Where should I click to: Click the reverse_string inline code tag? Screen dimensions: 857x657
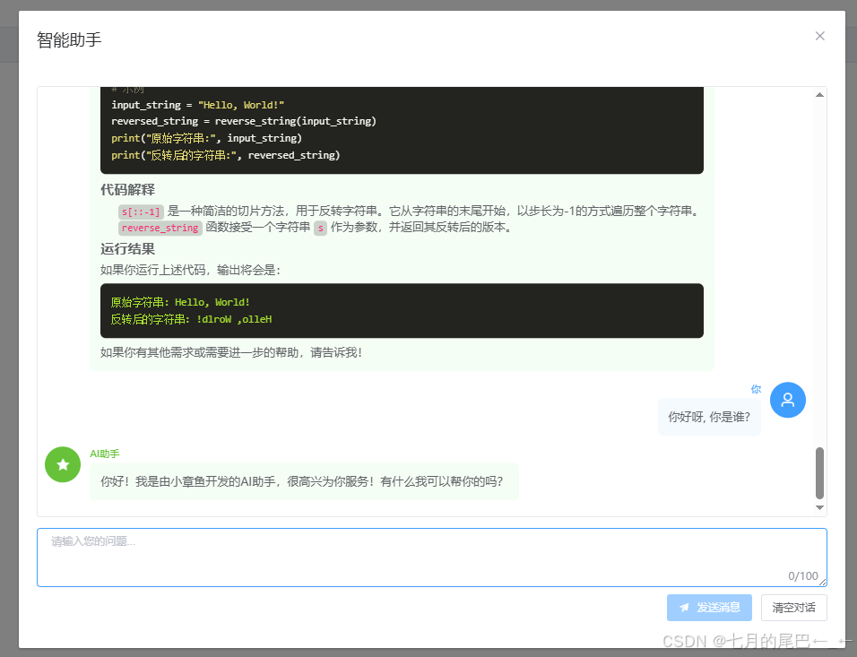160,228
